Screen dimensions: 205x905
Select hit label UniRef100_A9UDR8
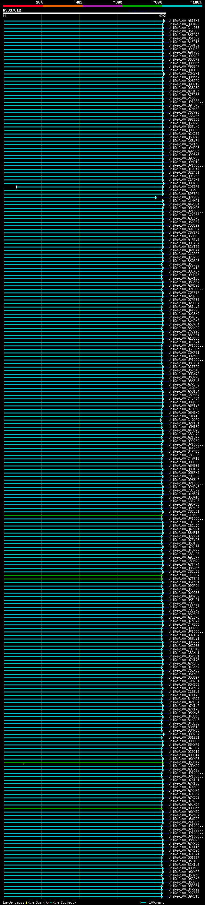tap(184, 275)
